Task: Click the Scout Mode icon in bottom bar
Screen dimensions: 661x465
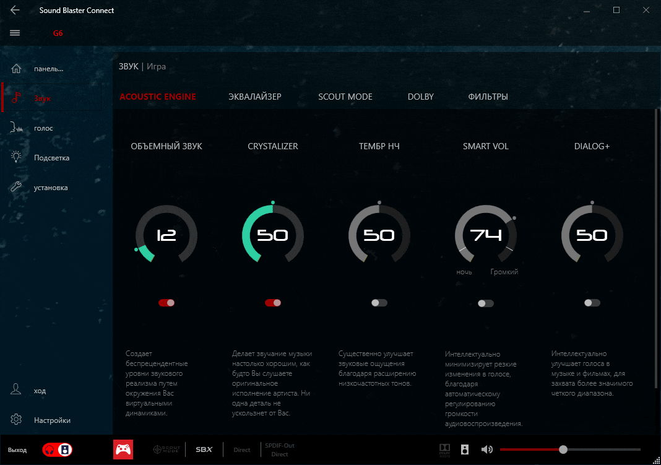Action: [x=166, y=450]
